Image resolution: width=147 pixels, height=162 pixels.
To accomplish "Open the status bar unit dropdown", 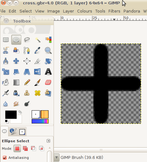I will [x=56, y=157].
